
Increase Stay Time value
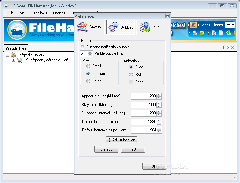(x=159, y=104)
